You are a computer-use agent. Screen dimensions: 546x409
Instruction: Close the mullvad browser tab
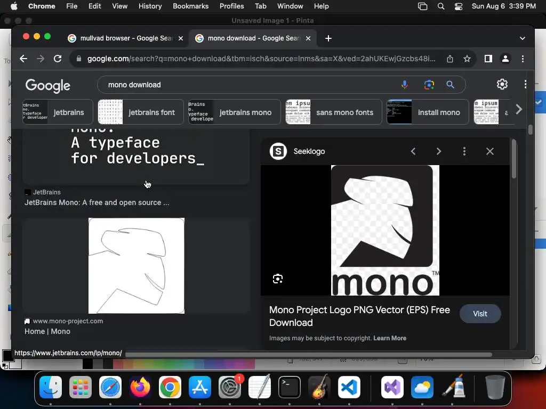point(181,38)
